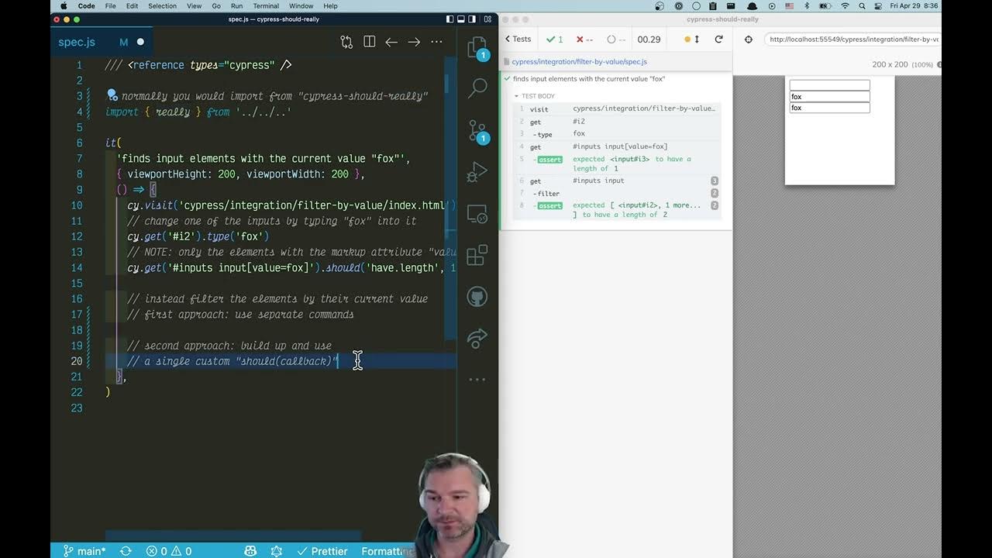
Task: Open the GitHub panel in activity bar
Action: [477, 296]
